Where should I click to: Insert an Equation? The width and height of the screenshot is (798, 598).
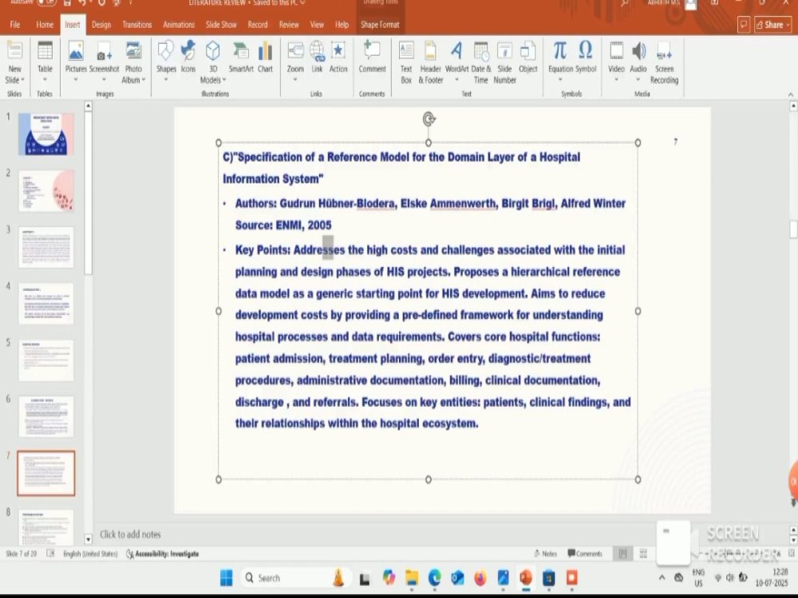pos(560,61)
